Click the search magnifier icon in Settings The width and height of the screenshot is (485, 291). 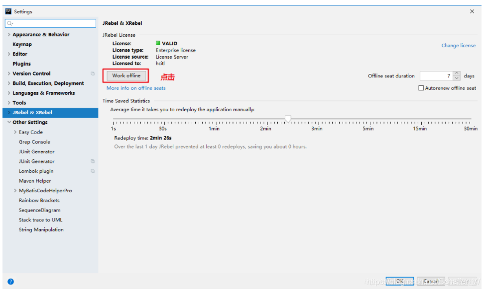10,23
